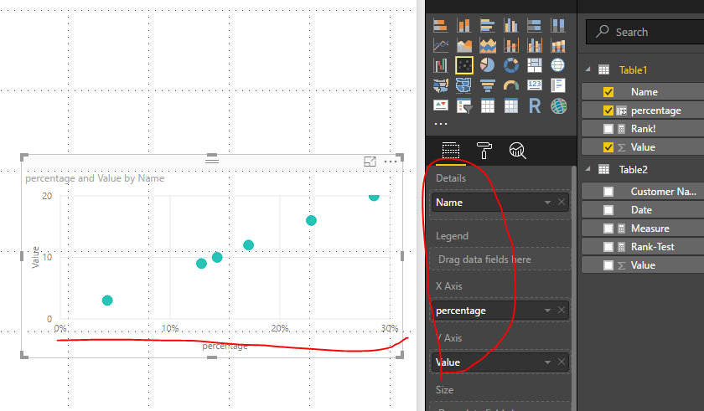Open Focus mode on the scatter visual
Image resolution: width=704 pixels, height=411 pixels.
pyautogui.click(x=370, y=162)
